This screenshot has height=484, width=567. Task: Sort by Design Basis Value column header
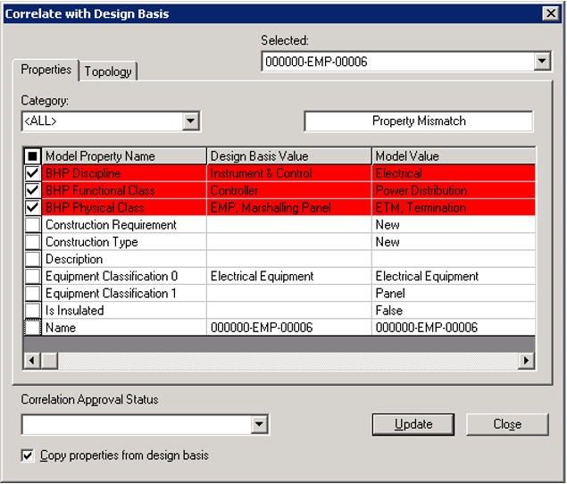tap(288, 156)
